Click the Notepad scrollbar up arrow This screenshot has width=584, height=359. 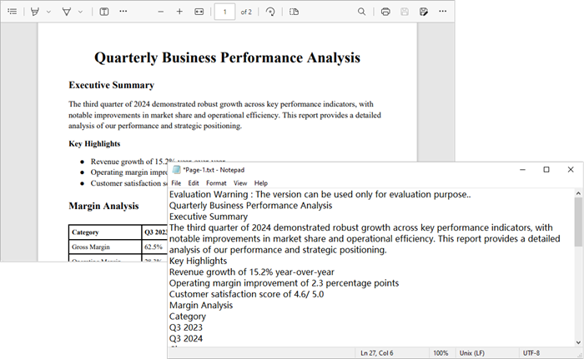coord(578,193)
